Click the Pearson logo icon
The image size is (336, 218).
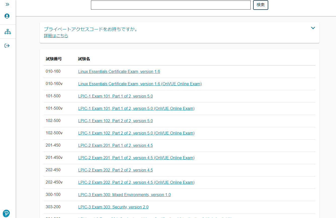coord(6,213)
